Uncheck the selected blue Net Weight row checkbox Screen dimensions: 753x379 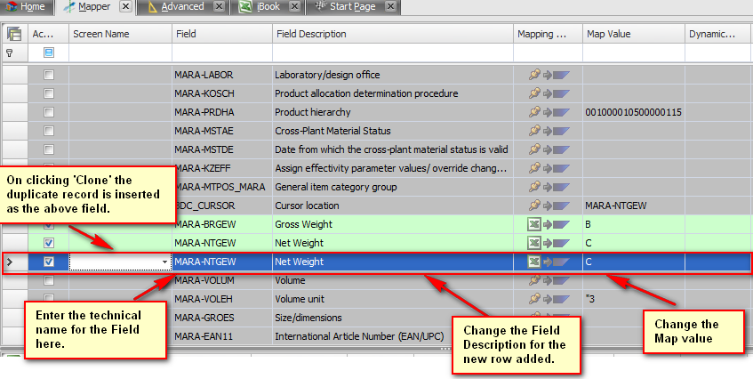49,262
